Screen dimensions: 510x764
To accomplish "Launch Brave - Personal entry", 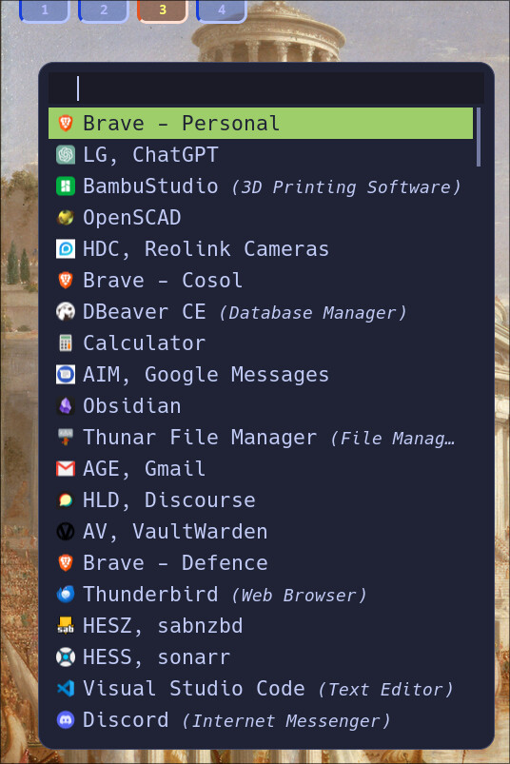I will point(261,124).
